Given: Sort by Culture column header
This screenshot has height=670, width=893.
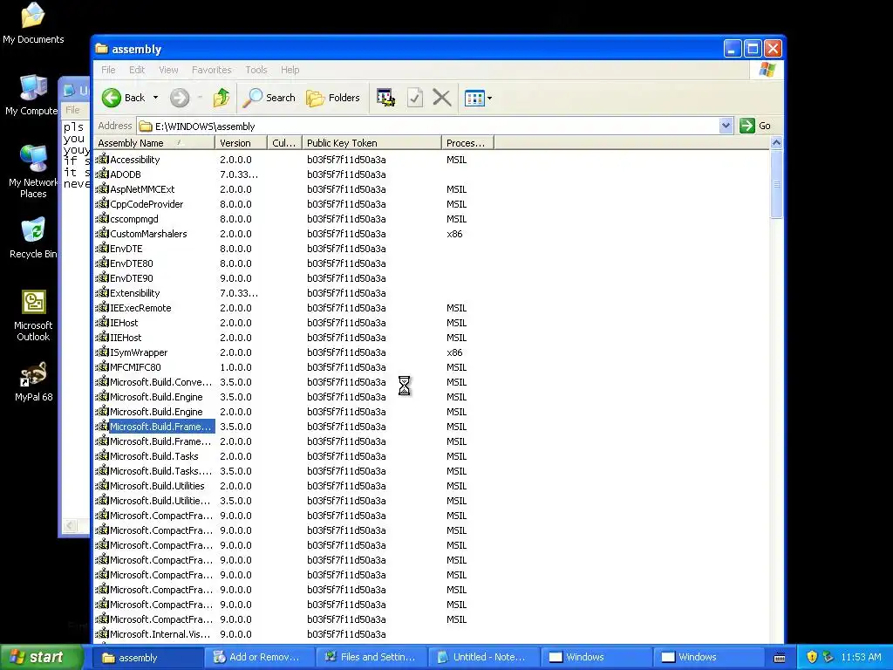Looking at the screenshot, I should (x=284, y=143).
